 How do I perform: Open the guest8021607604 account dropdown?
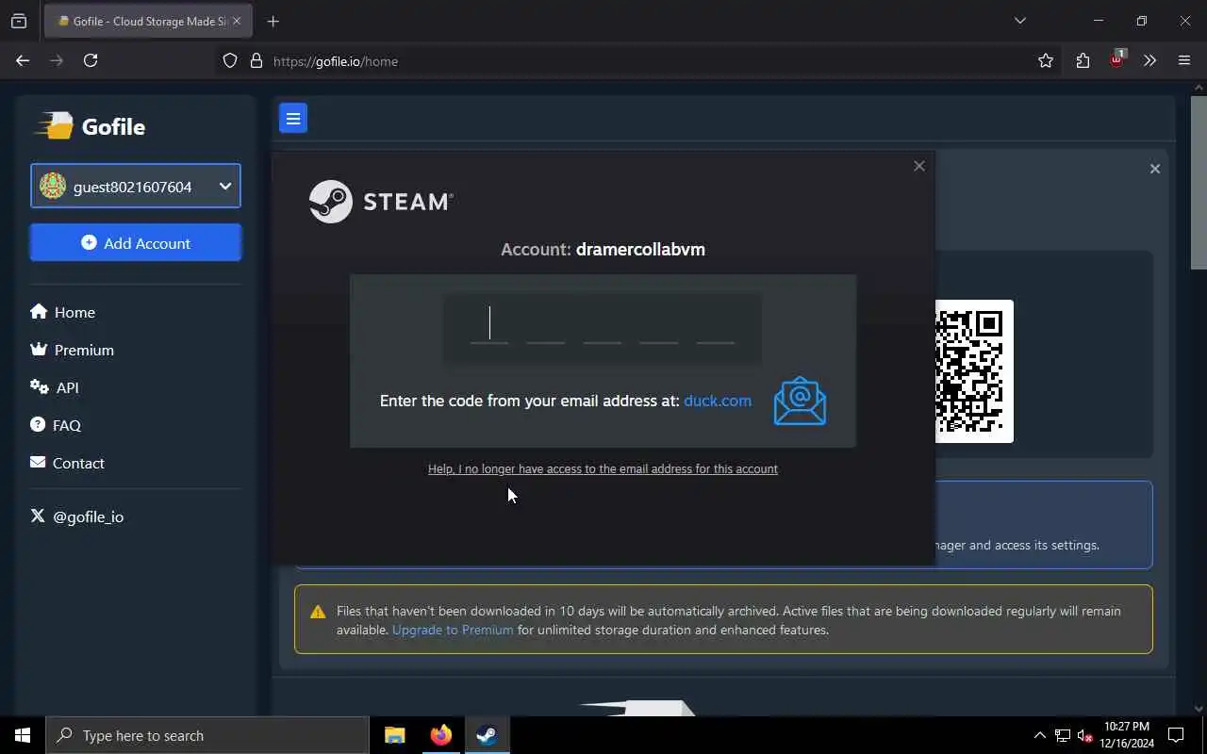[136, 187]
